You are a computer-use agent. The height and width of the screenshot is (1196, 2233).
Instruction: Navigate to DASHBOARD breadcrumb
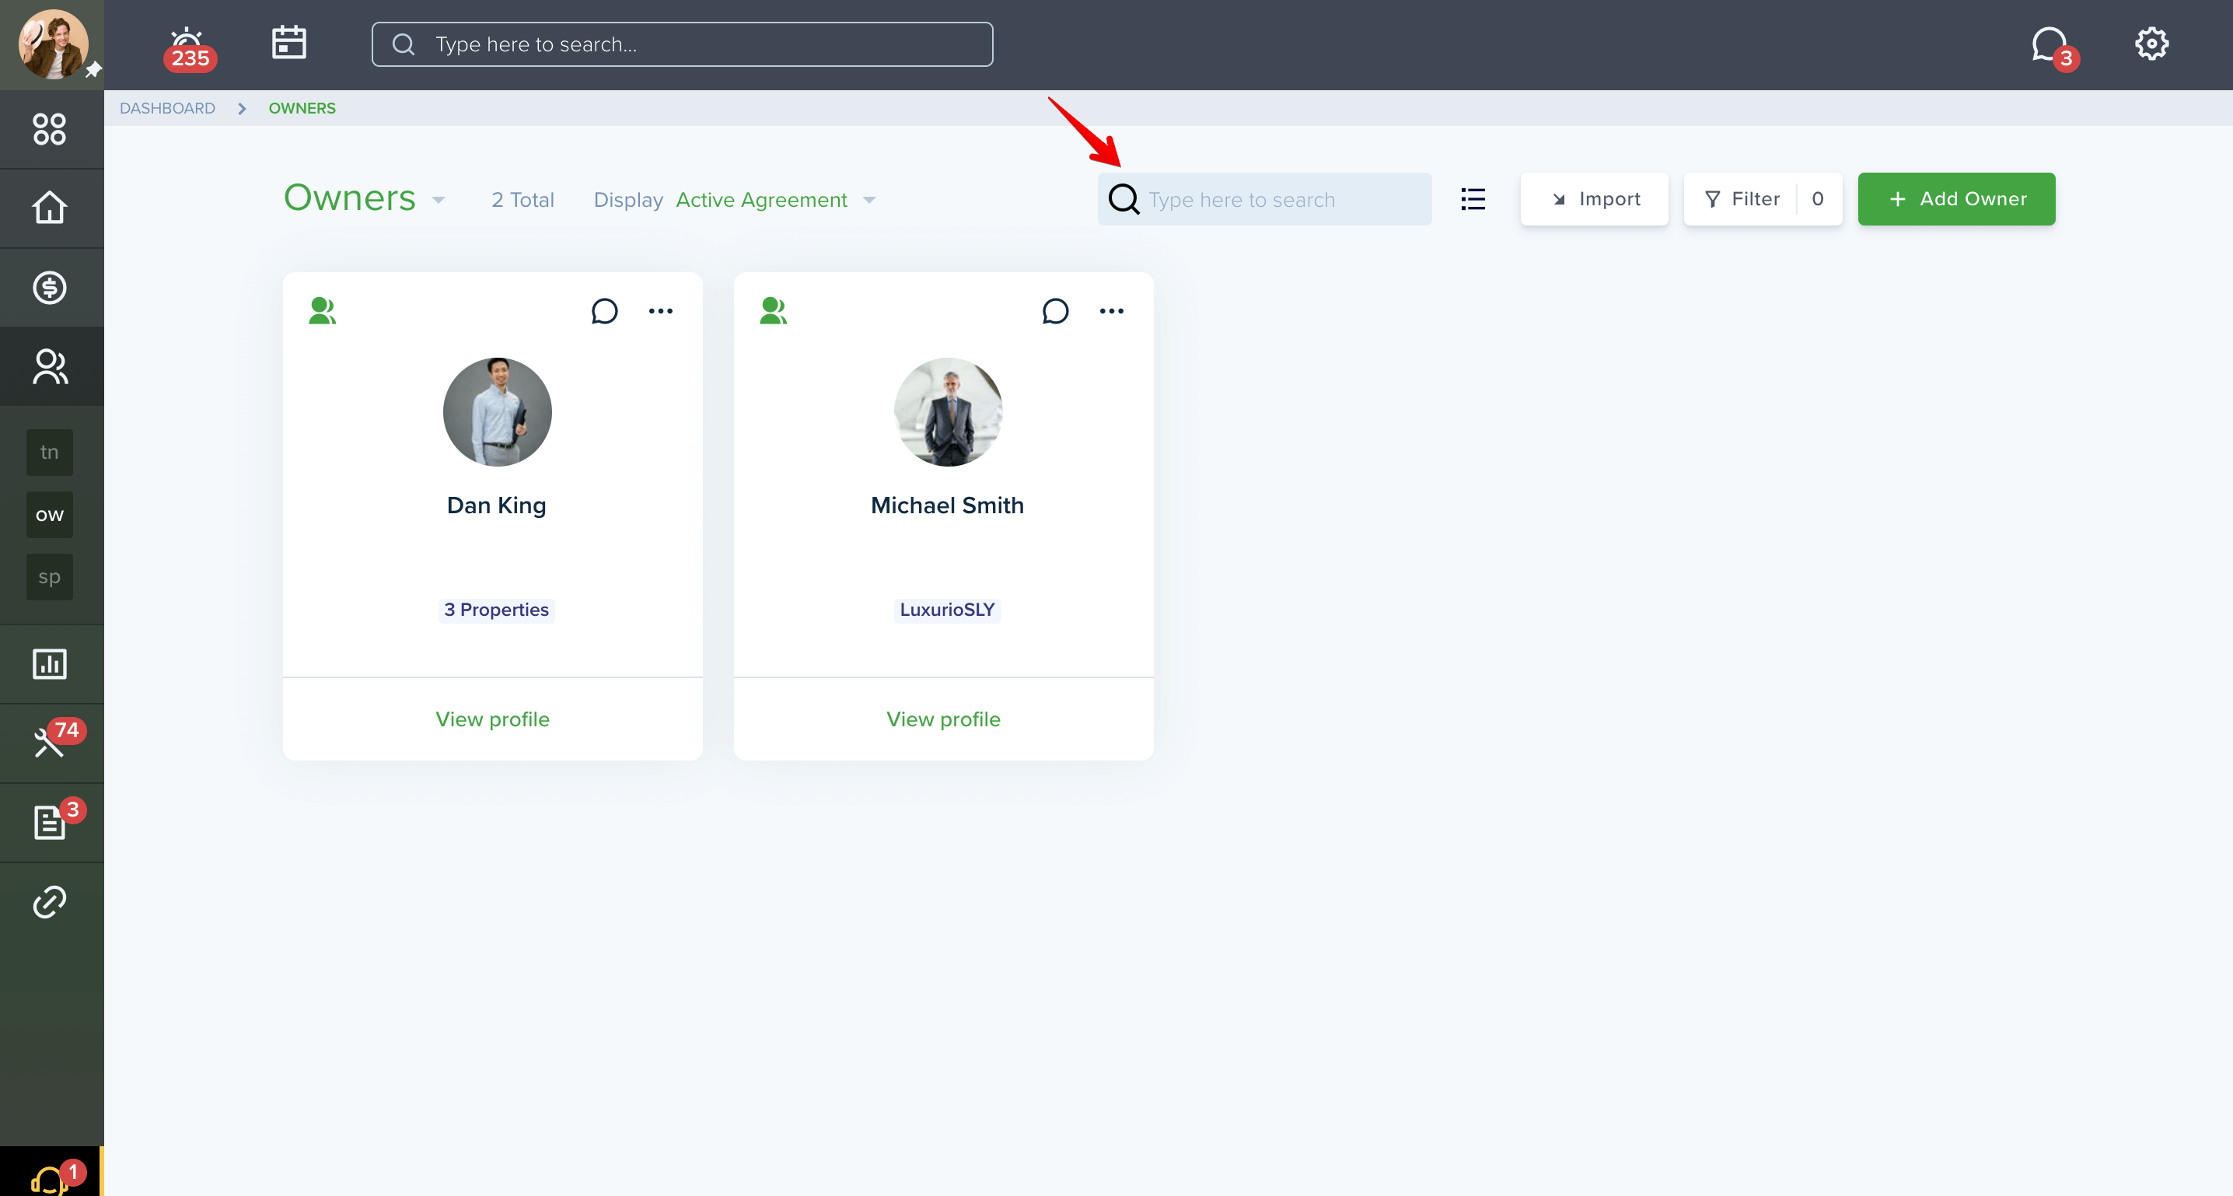pos(167,108)
